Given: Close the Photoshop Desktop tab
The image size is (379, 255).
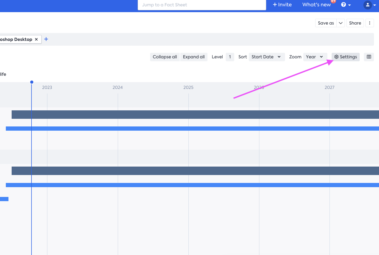Looking at the screenshot, I should click(x=36, y=39).
